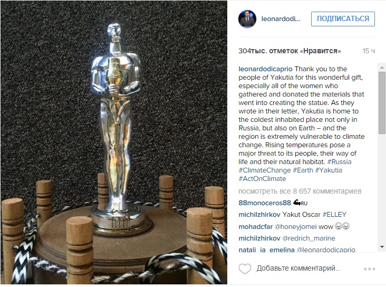The width and height of the screenshot is (386, 287).
Task: Click the #Yakutia hashtag
Action: point(329,170)
